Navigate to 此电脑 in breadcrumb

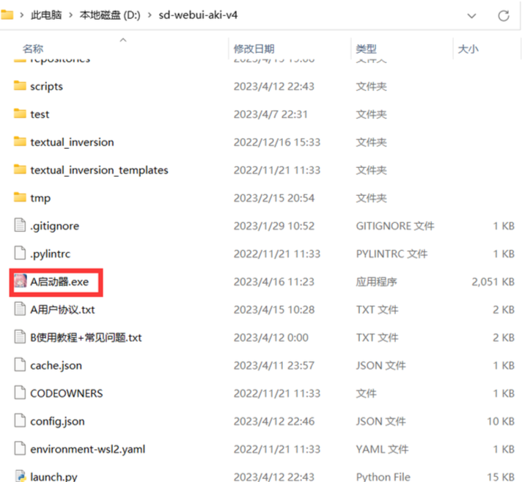pos(46,15)
